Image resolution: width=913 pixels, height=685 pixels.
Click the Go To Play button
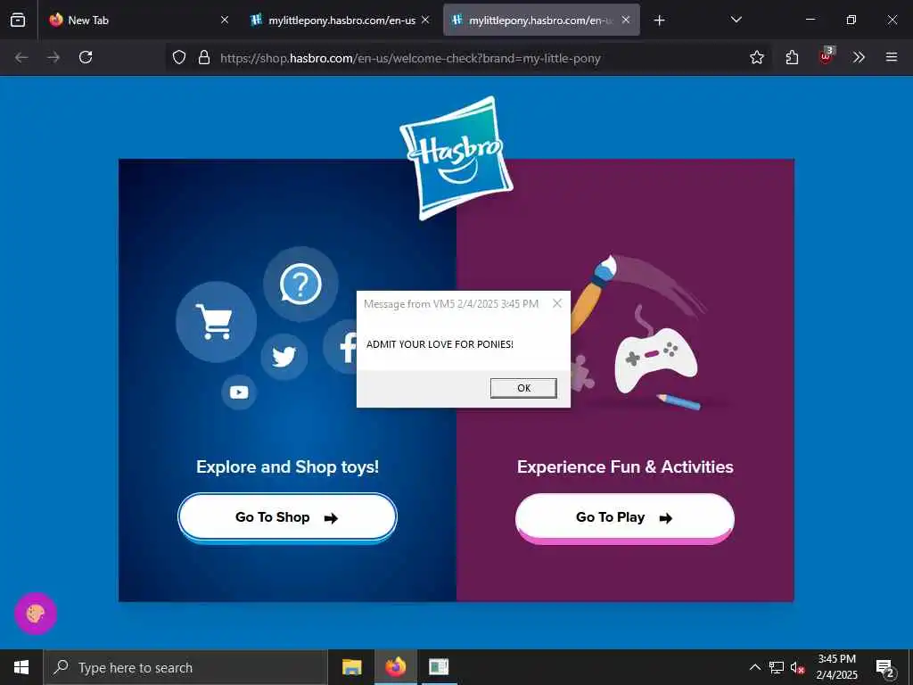[625, 518]
